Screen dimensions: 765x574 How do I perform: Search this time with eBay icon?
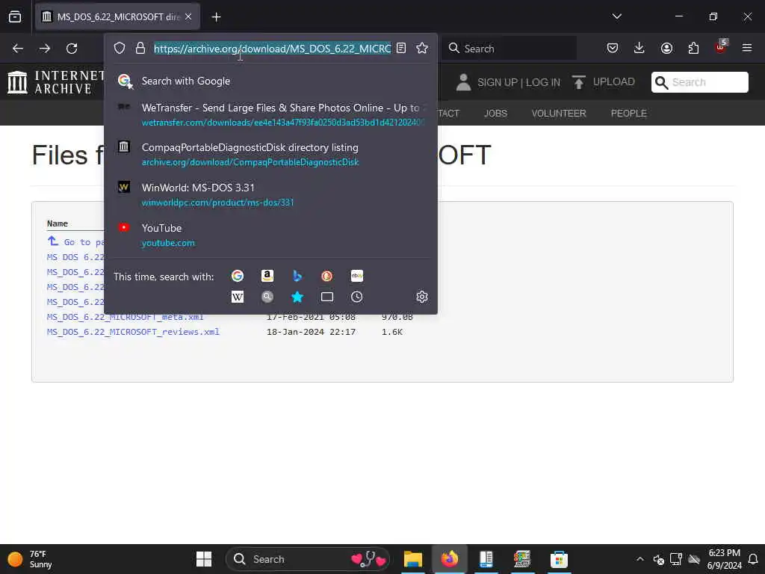tap(357, 276)
